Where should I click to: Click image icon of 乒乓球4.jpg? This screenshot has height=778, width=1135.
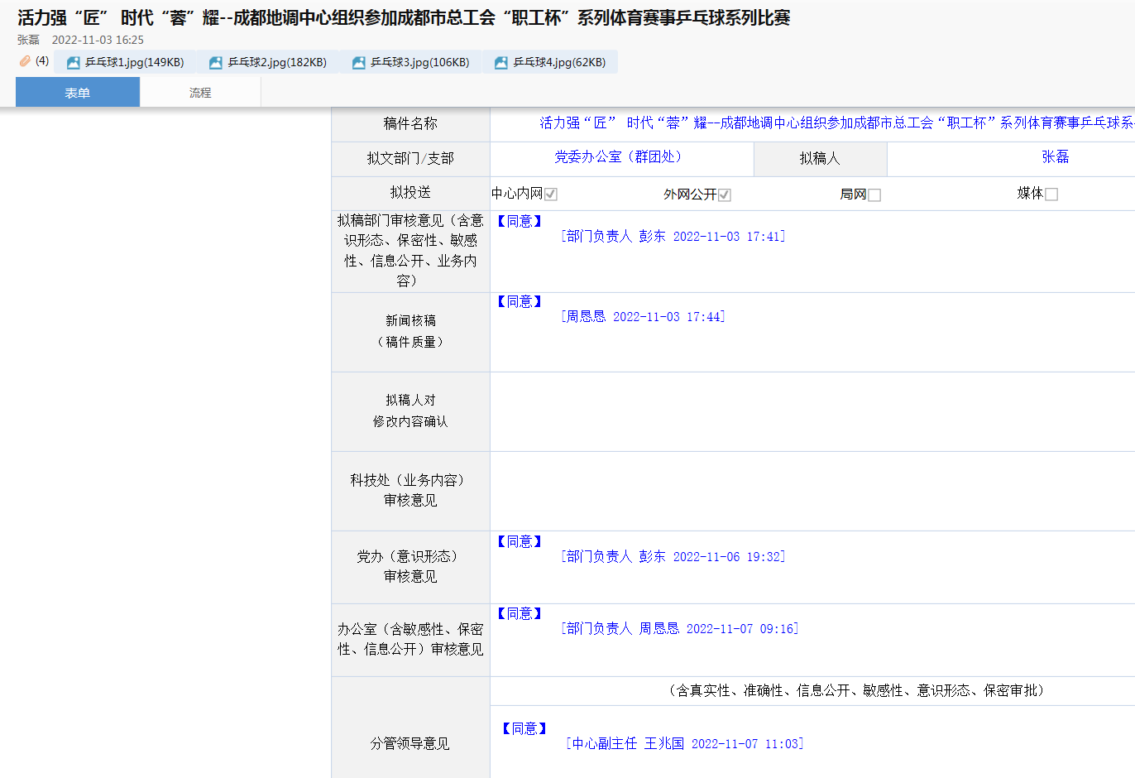pyautogui.click(x=501, y=63)
